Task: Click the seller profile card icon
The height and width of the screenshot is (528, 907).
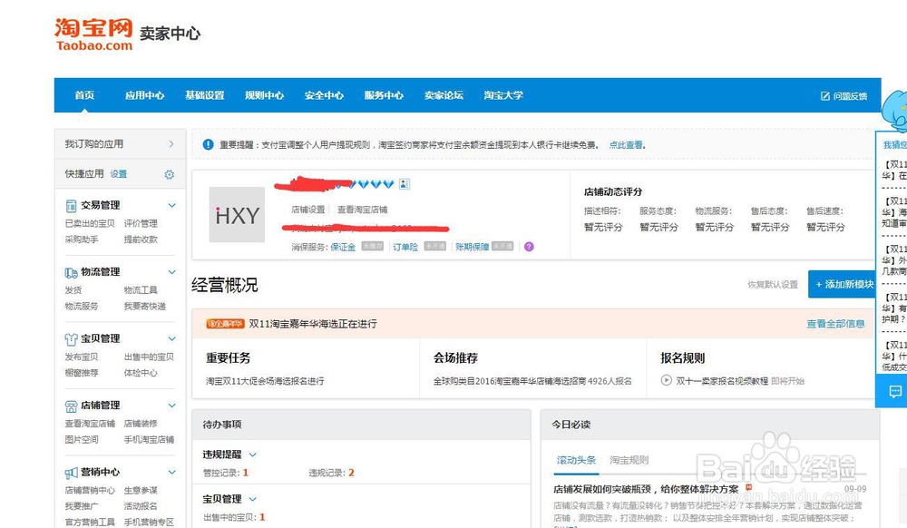Action: (405, 184)
